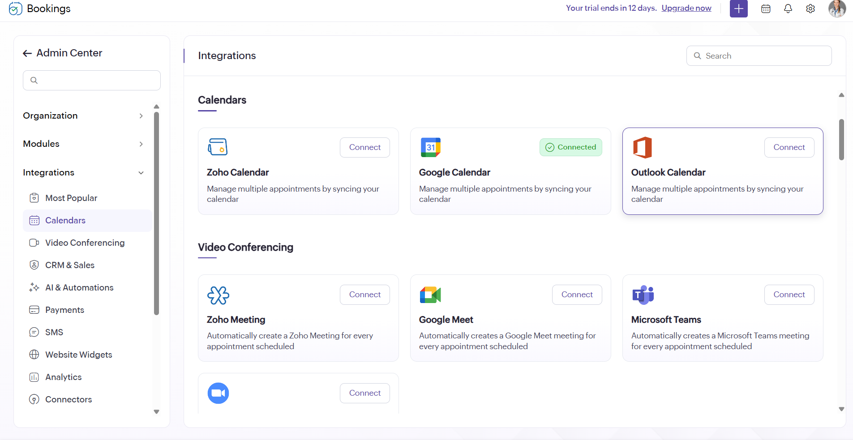853x440 pixels.
Task: Click the Most Popular sidebar icon
Action: click(34, 198)
